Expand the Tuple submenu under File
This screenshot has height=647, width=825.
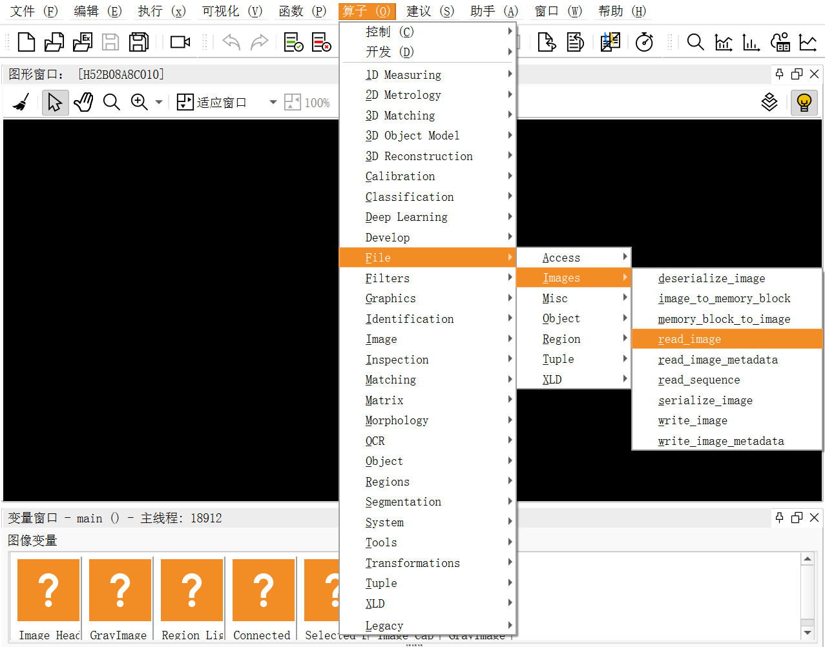pyautogui.click(x=574, y=359)
